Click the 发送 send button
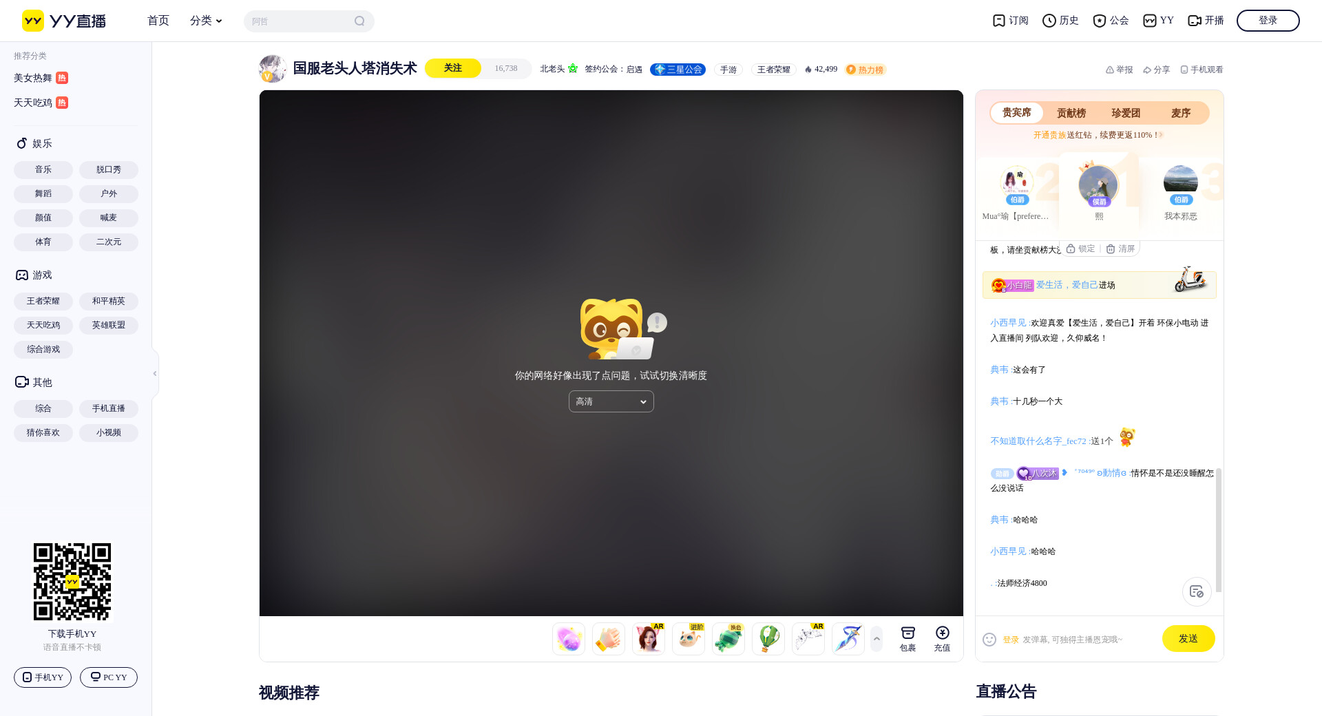 [1188, 639]
